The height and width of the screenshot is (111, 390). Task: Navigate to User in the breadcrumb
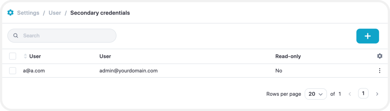tap(55, 13)
